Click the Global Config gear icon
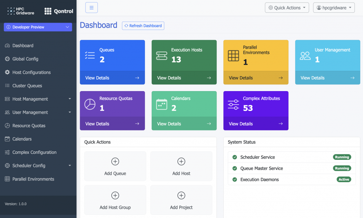This screenshot has height=218, width=363. pyautogui.click(x=8, y=59)
